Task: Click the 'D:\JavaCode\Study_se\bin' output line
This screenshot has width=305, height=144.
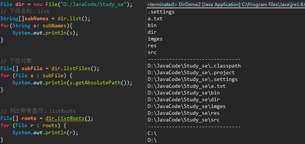Action: 184,93
